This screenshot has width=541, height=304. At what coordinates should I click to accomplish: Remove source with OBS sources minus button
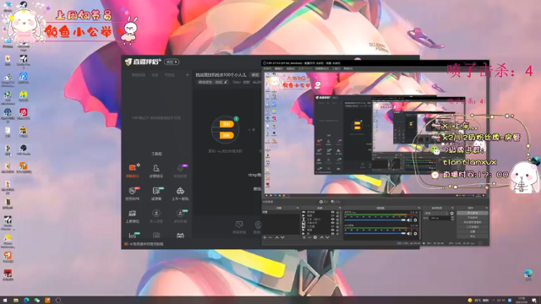coord(309,237)
